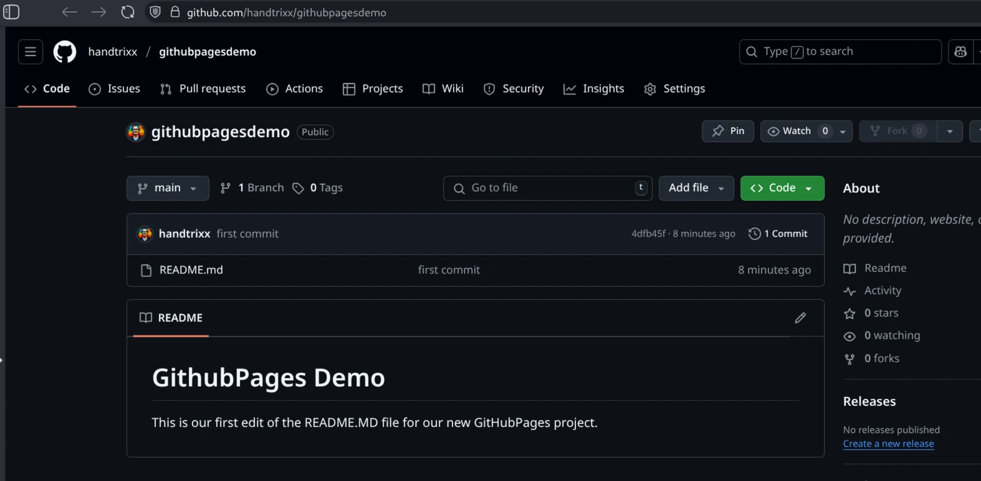Open the Add file dropdown
Image resolution: width=981 pixels, height=481 pixels.
696,188
